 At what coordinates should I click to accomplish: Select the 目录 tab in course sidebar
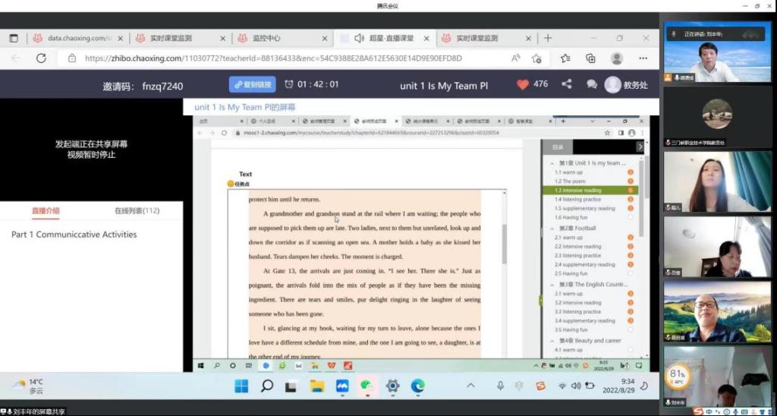click(558, 147)
